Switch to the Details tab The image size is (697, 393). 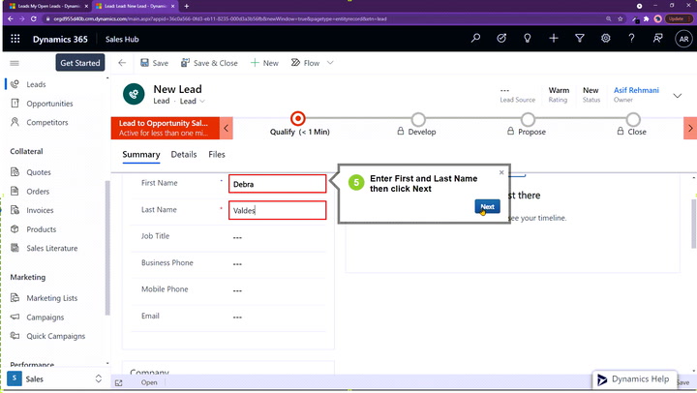pyautogui.click(x=184, y=154)
